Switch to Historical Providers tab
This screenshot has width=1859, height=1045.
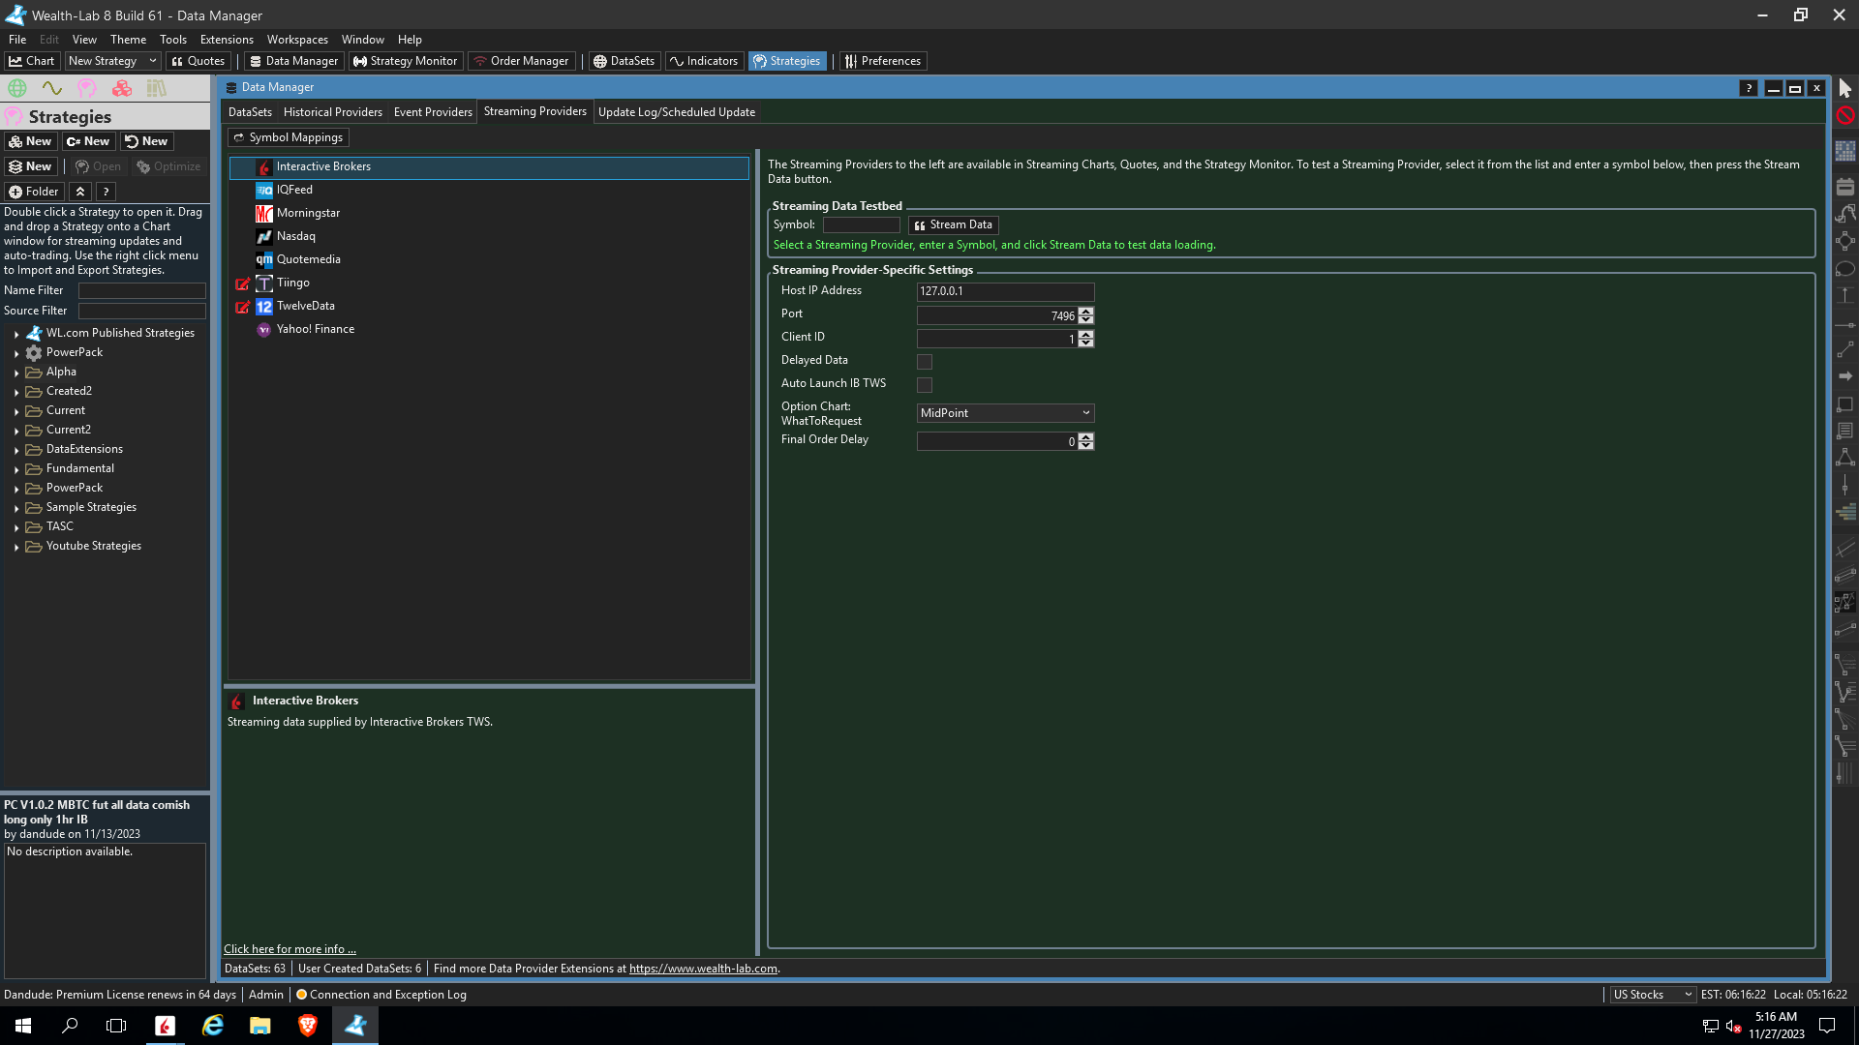coord(333,112)
